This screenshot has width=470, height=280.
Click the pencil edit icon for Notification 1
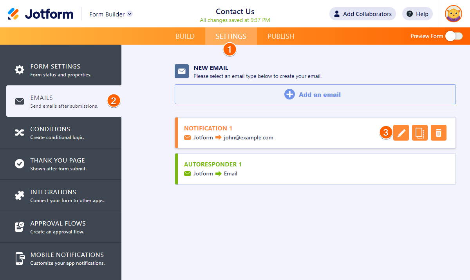(401, 133)
